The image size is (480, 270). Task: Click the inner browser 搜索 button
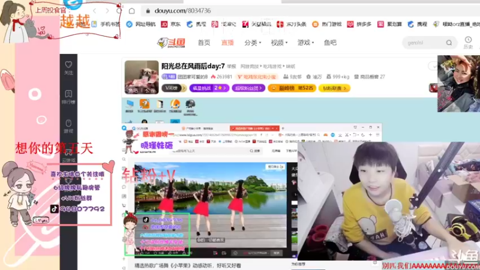coord(254,151)
